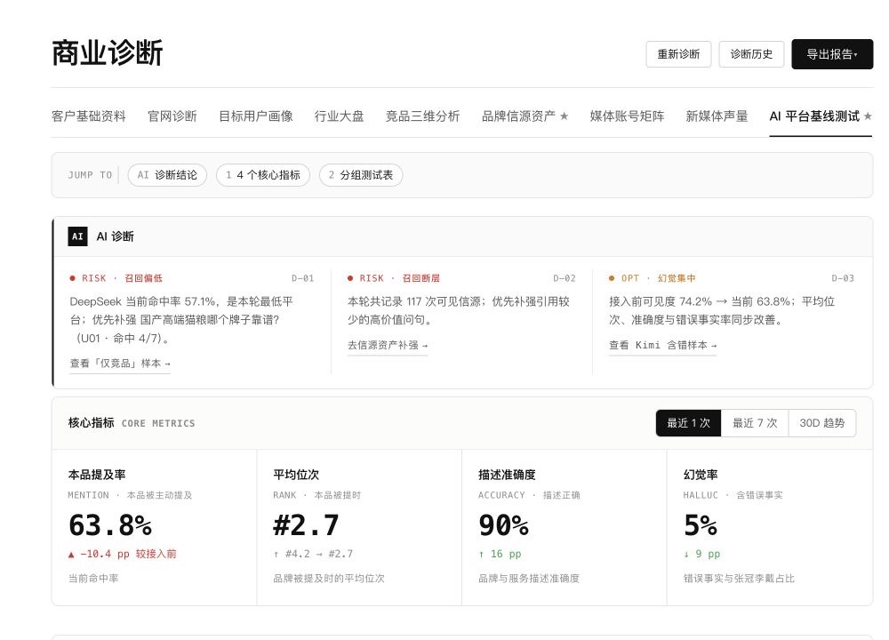Click -10.4 pp 较接入前 indicator

123,554
